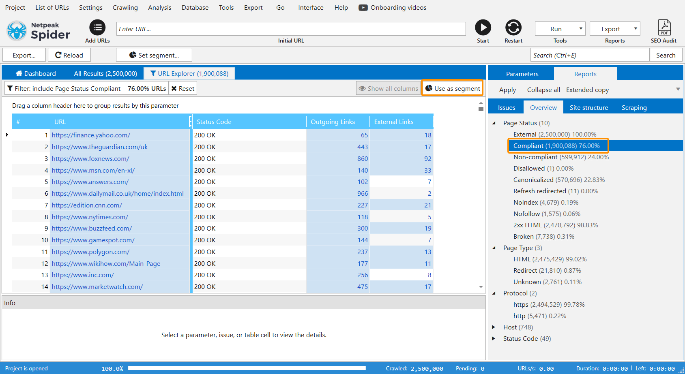Click the Netpeak Spider logo
The width and height of the screenshot is (685, 374).
click(x=39, y=31)
